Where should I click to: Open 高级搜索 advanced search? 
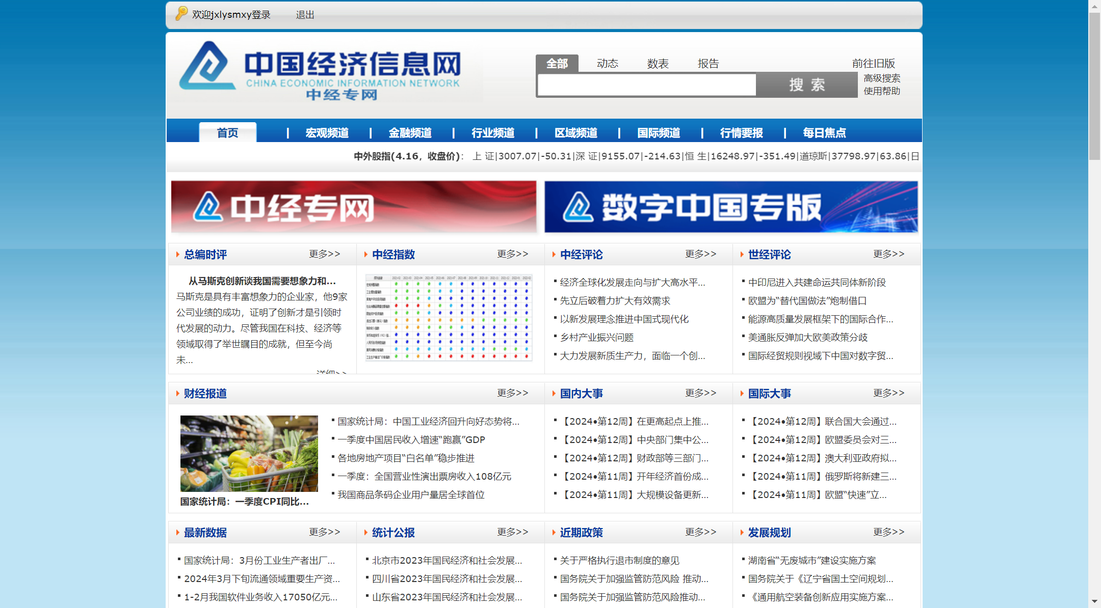(881, 78)
